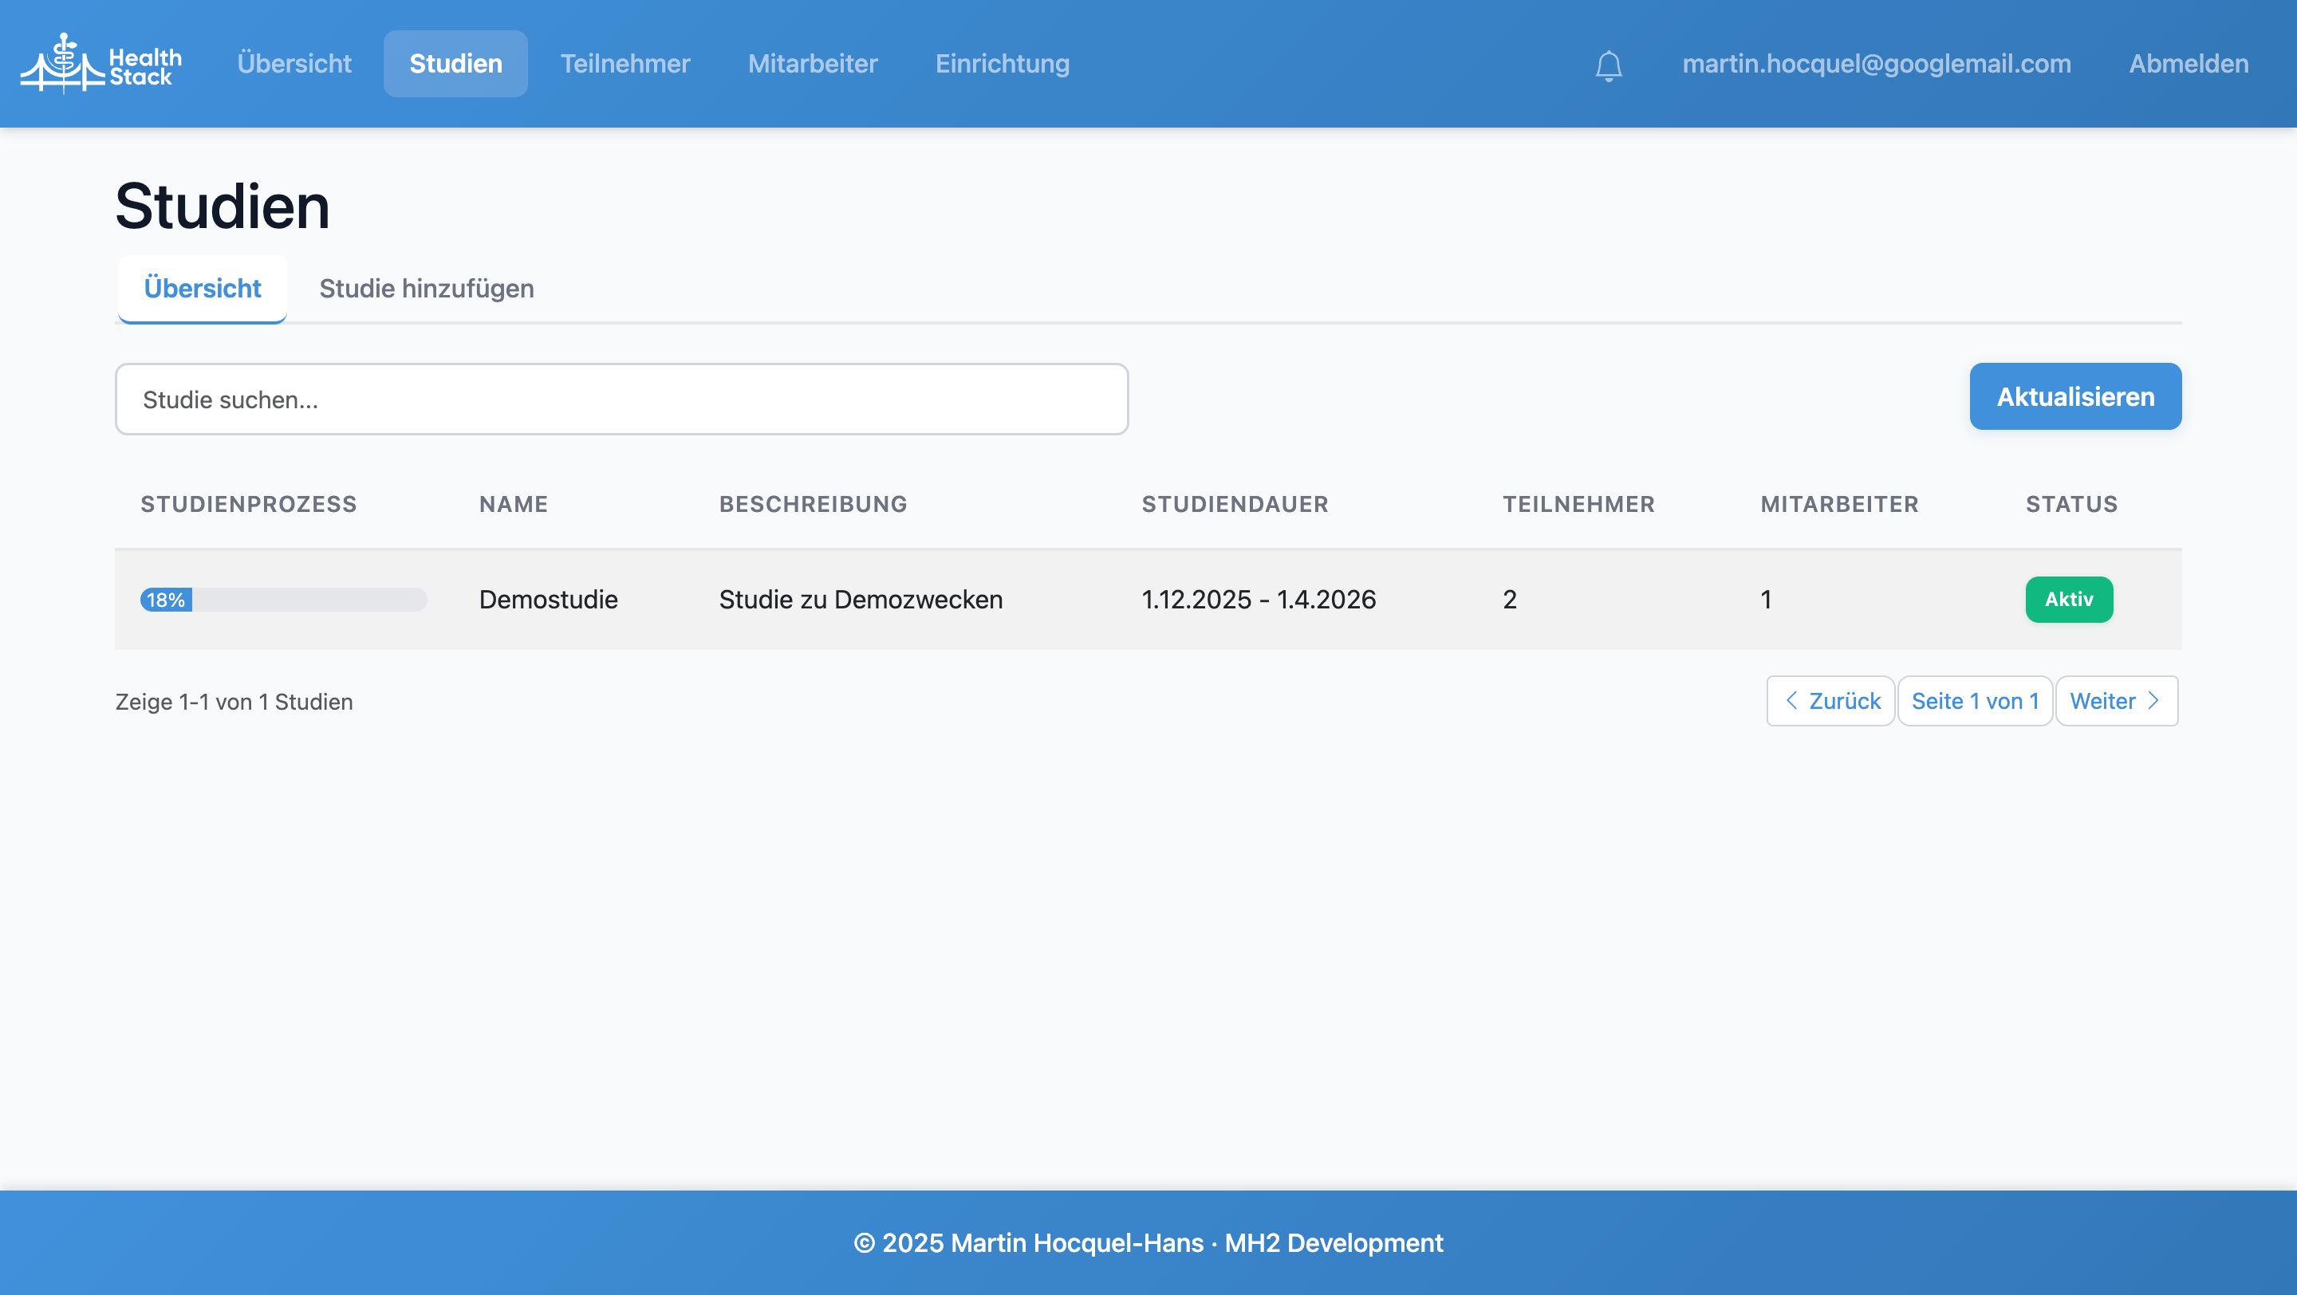Click the active Studien nav item

click(455, 63)
